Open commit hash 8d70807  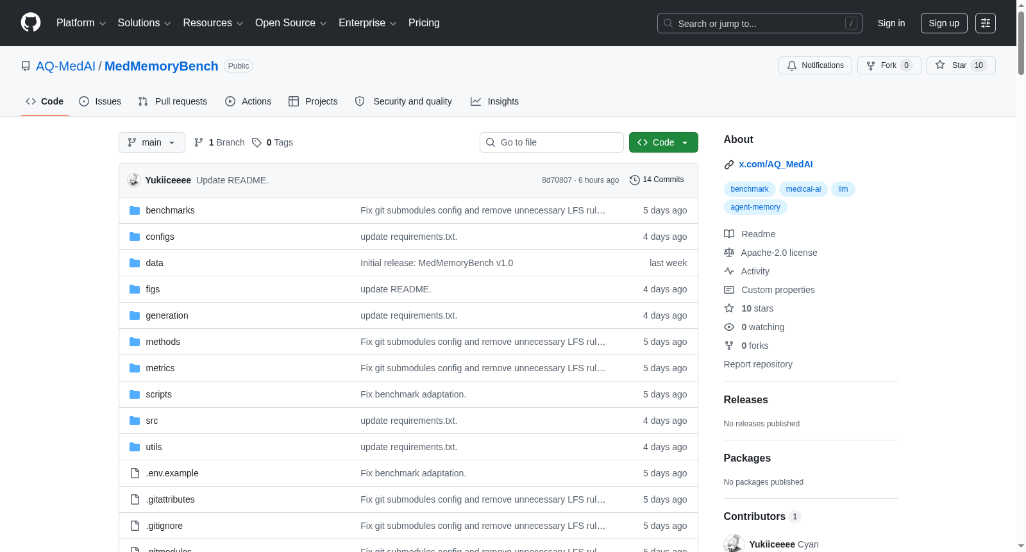click(x=557, y=180)
